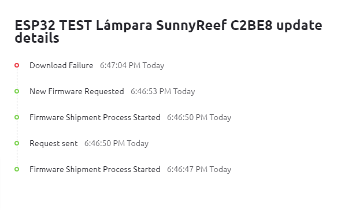Screen dimensions: 337x220
Task: Click dashed timeline line above the last marker
Action: pos(17,156)
